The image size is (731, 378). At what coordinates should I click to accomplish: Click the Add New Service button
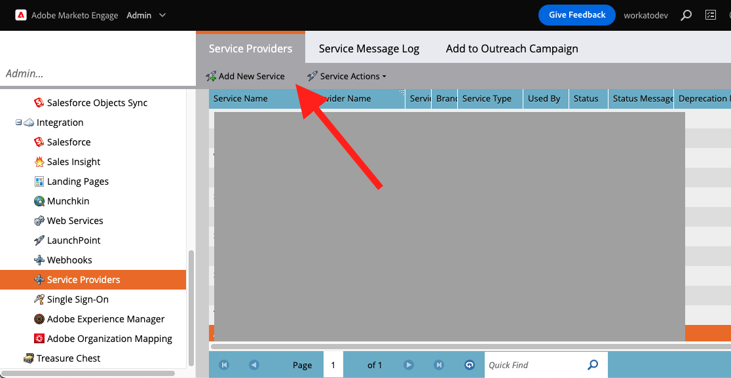click(246, 76)
